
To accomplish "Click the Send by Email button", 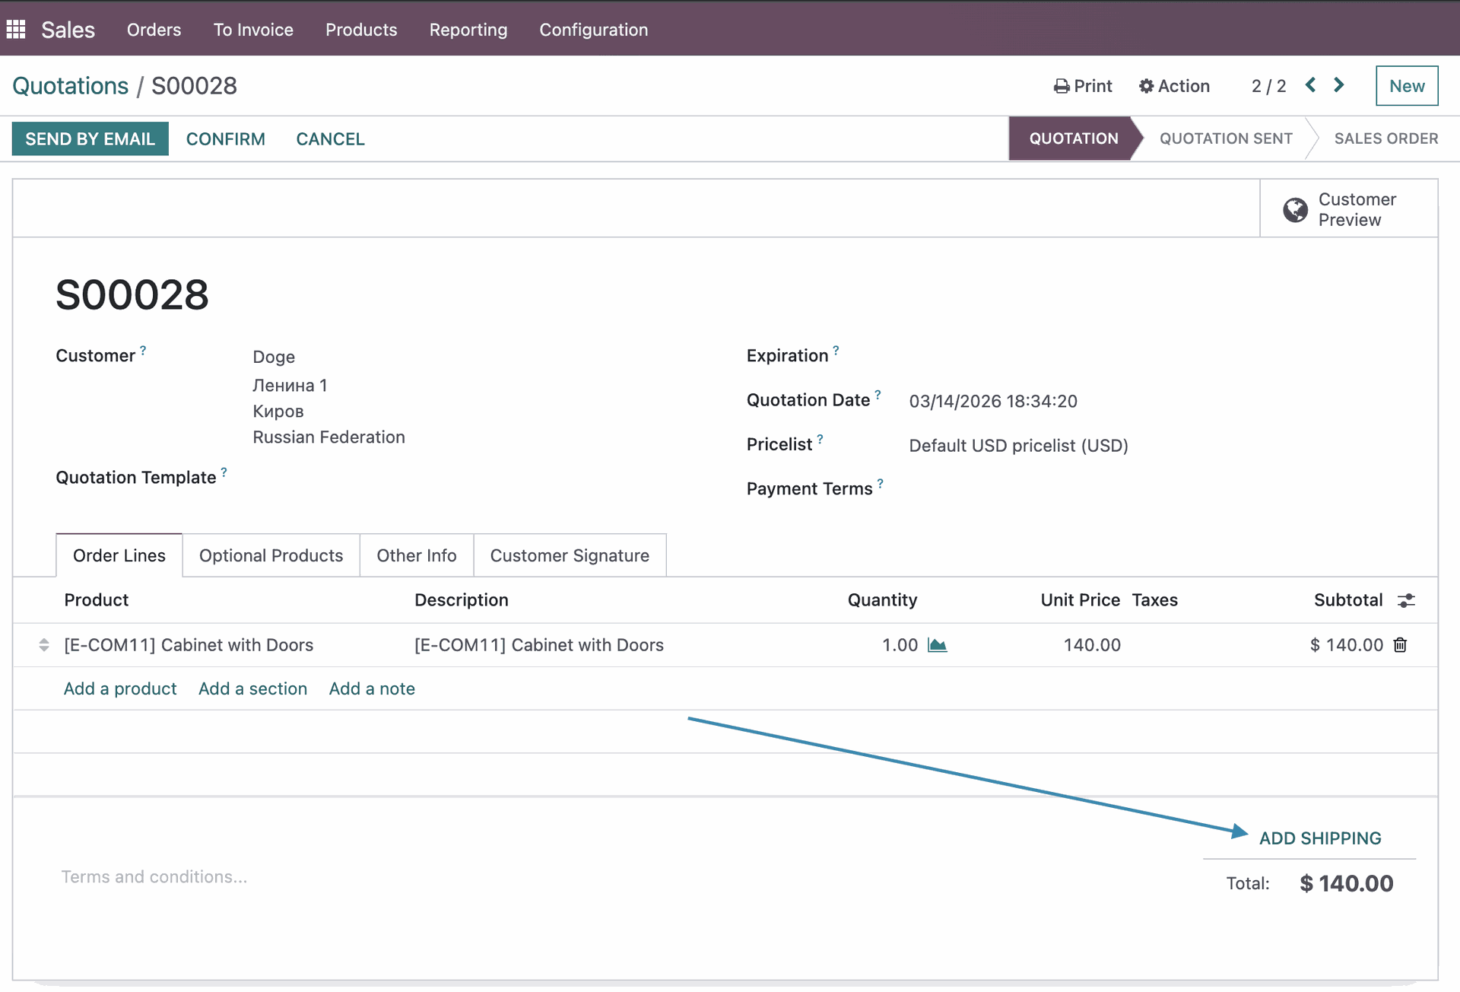I will click(x=90, y=139).
